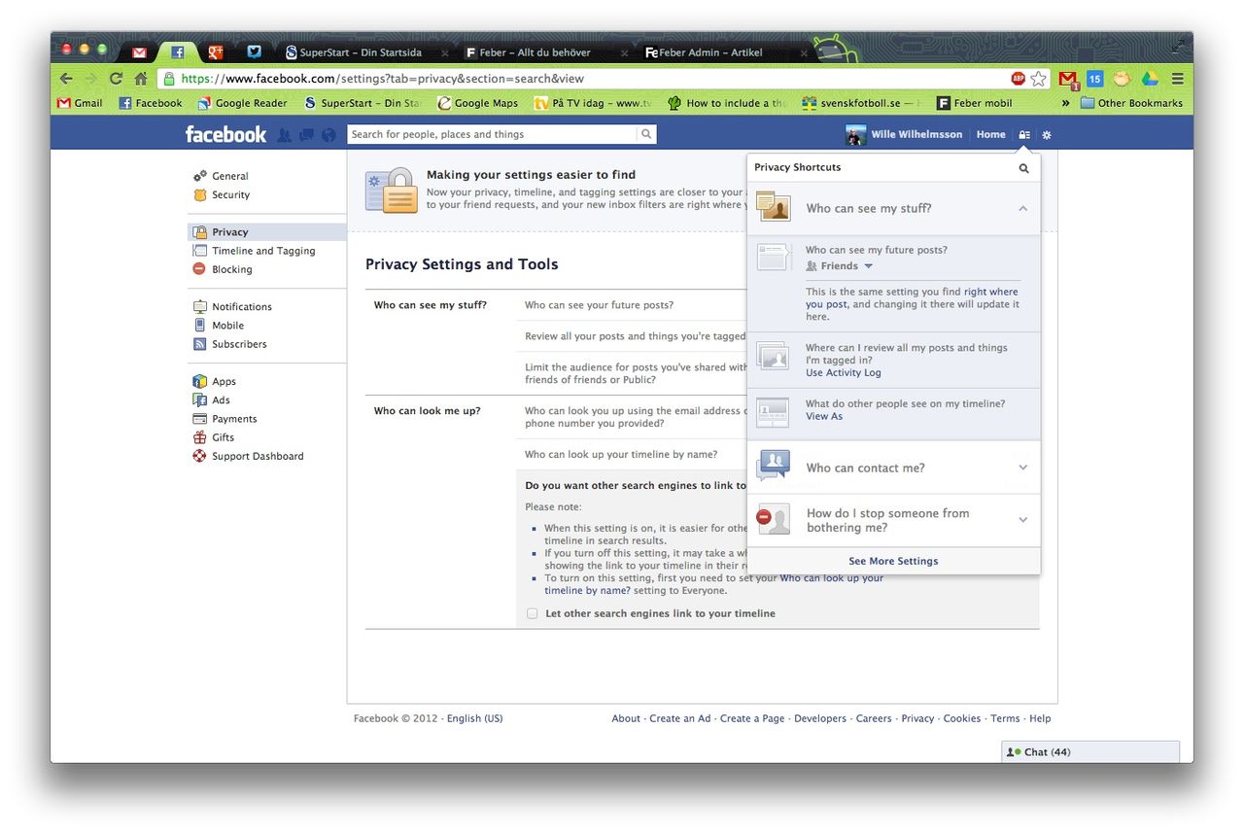
Task: Open the Gmail bookmark
Action: (80, 103)
